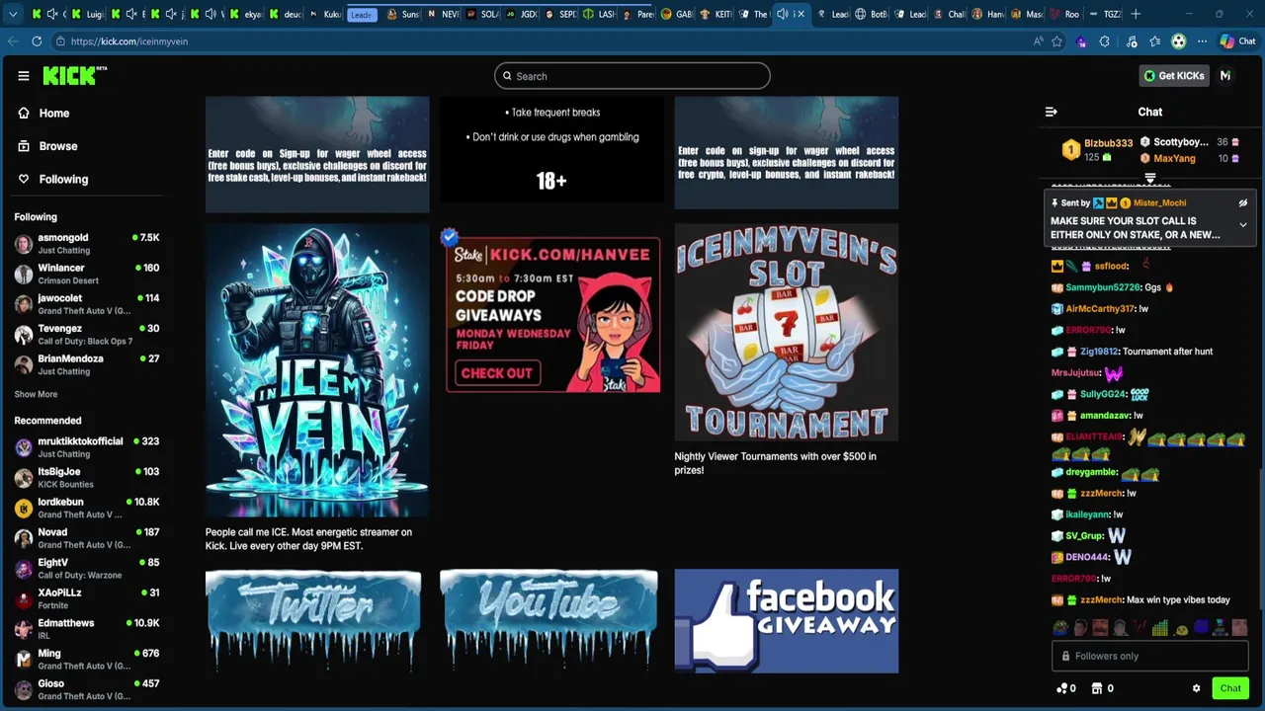The height and width of the screenshot is (711, 1265).
Task: Open the hamburger menu beside the Kick logo
Action: pos(24,76)
